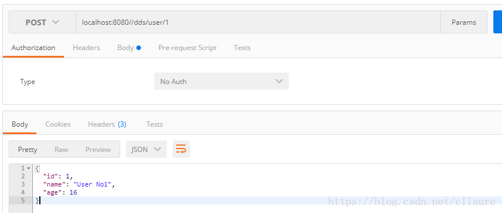Screen dimensions: 502x213
Task: Switch to the request Headers tab
Action: (86, 48)
